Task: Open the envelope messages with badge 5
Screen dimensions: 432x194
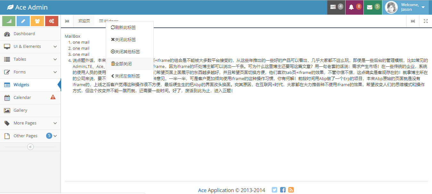Action: [373, 7]
